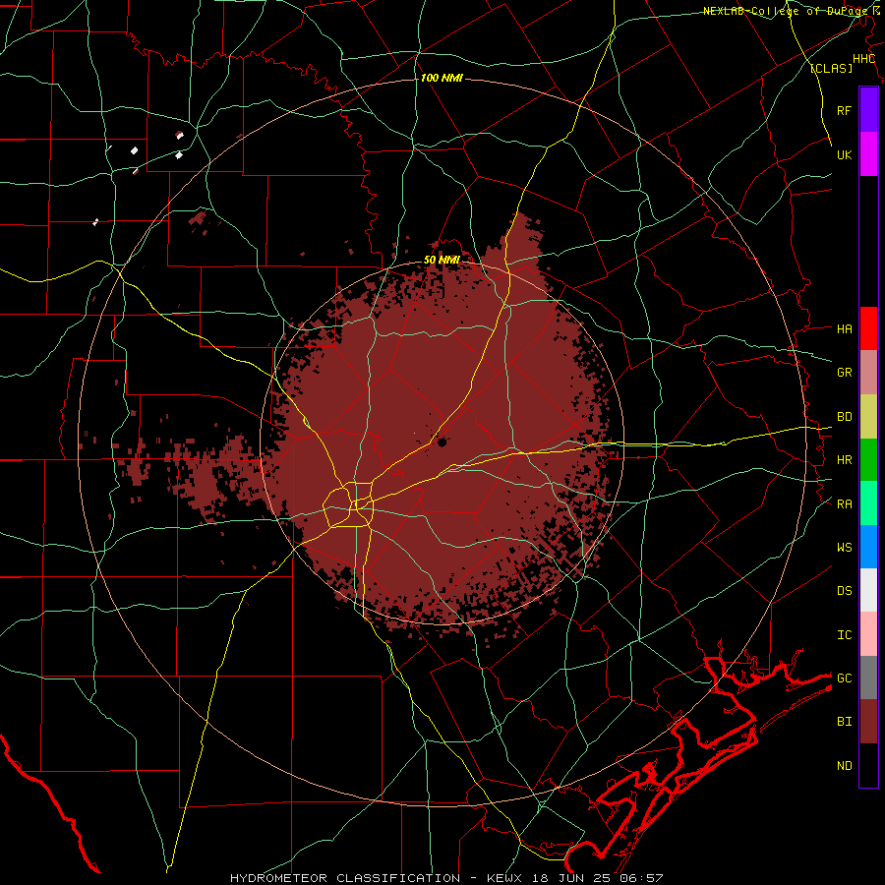Click the BI dark red legend swatch
The image size is (885, 885).
868,722
